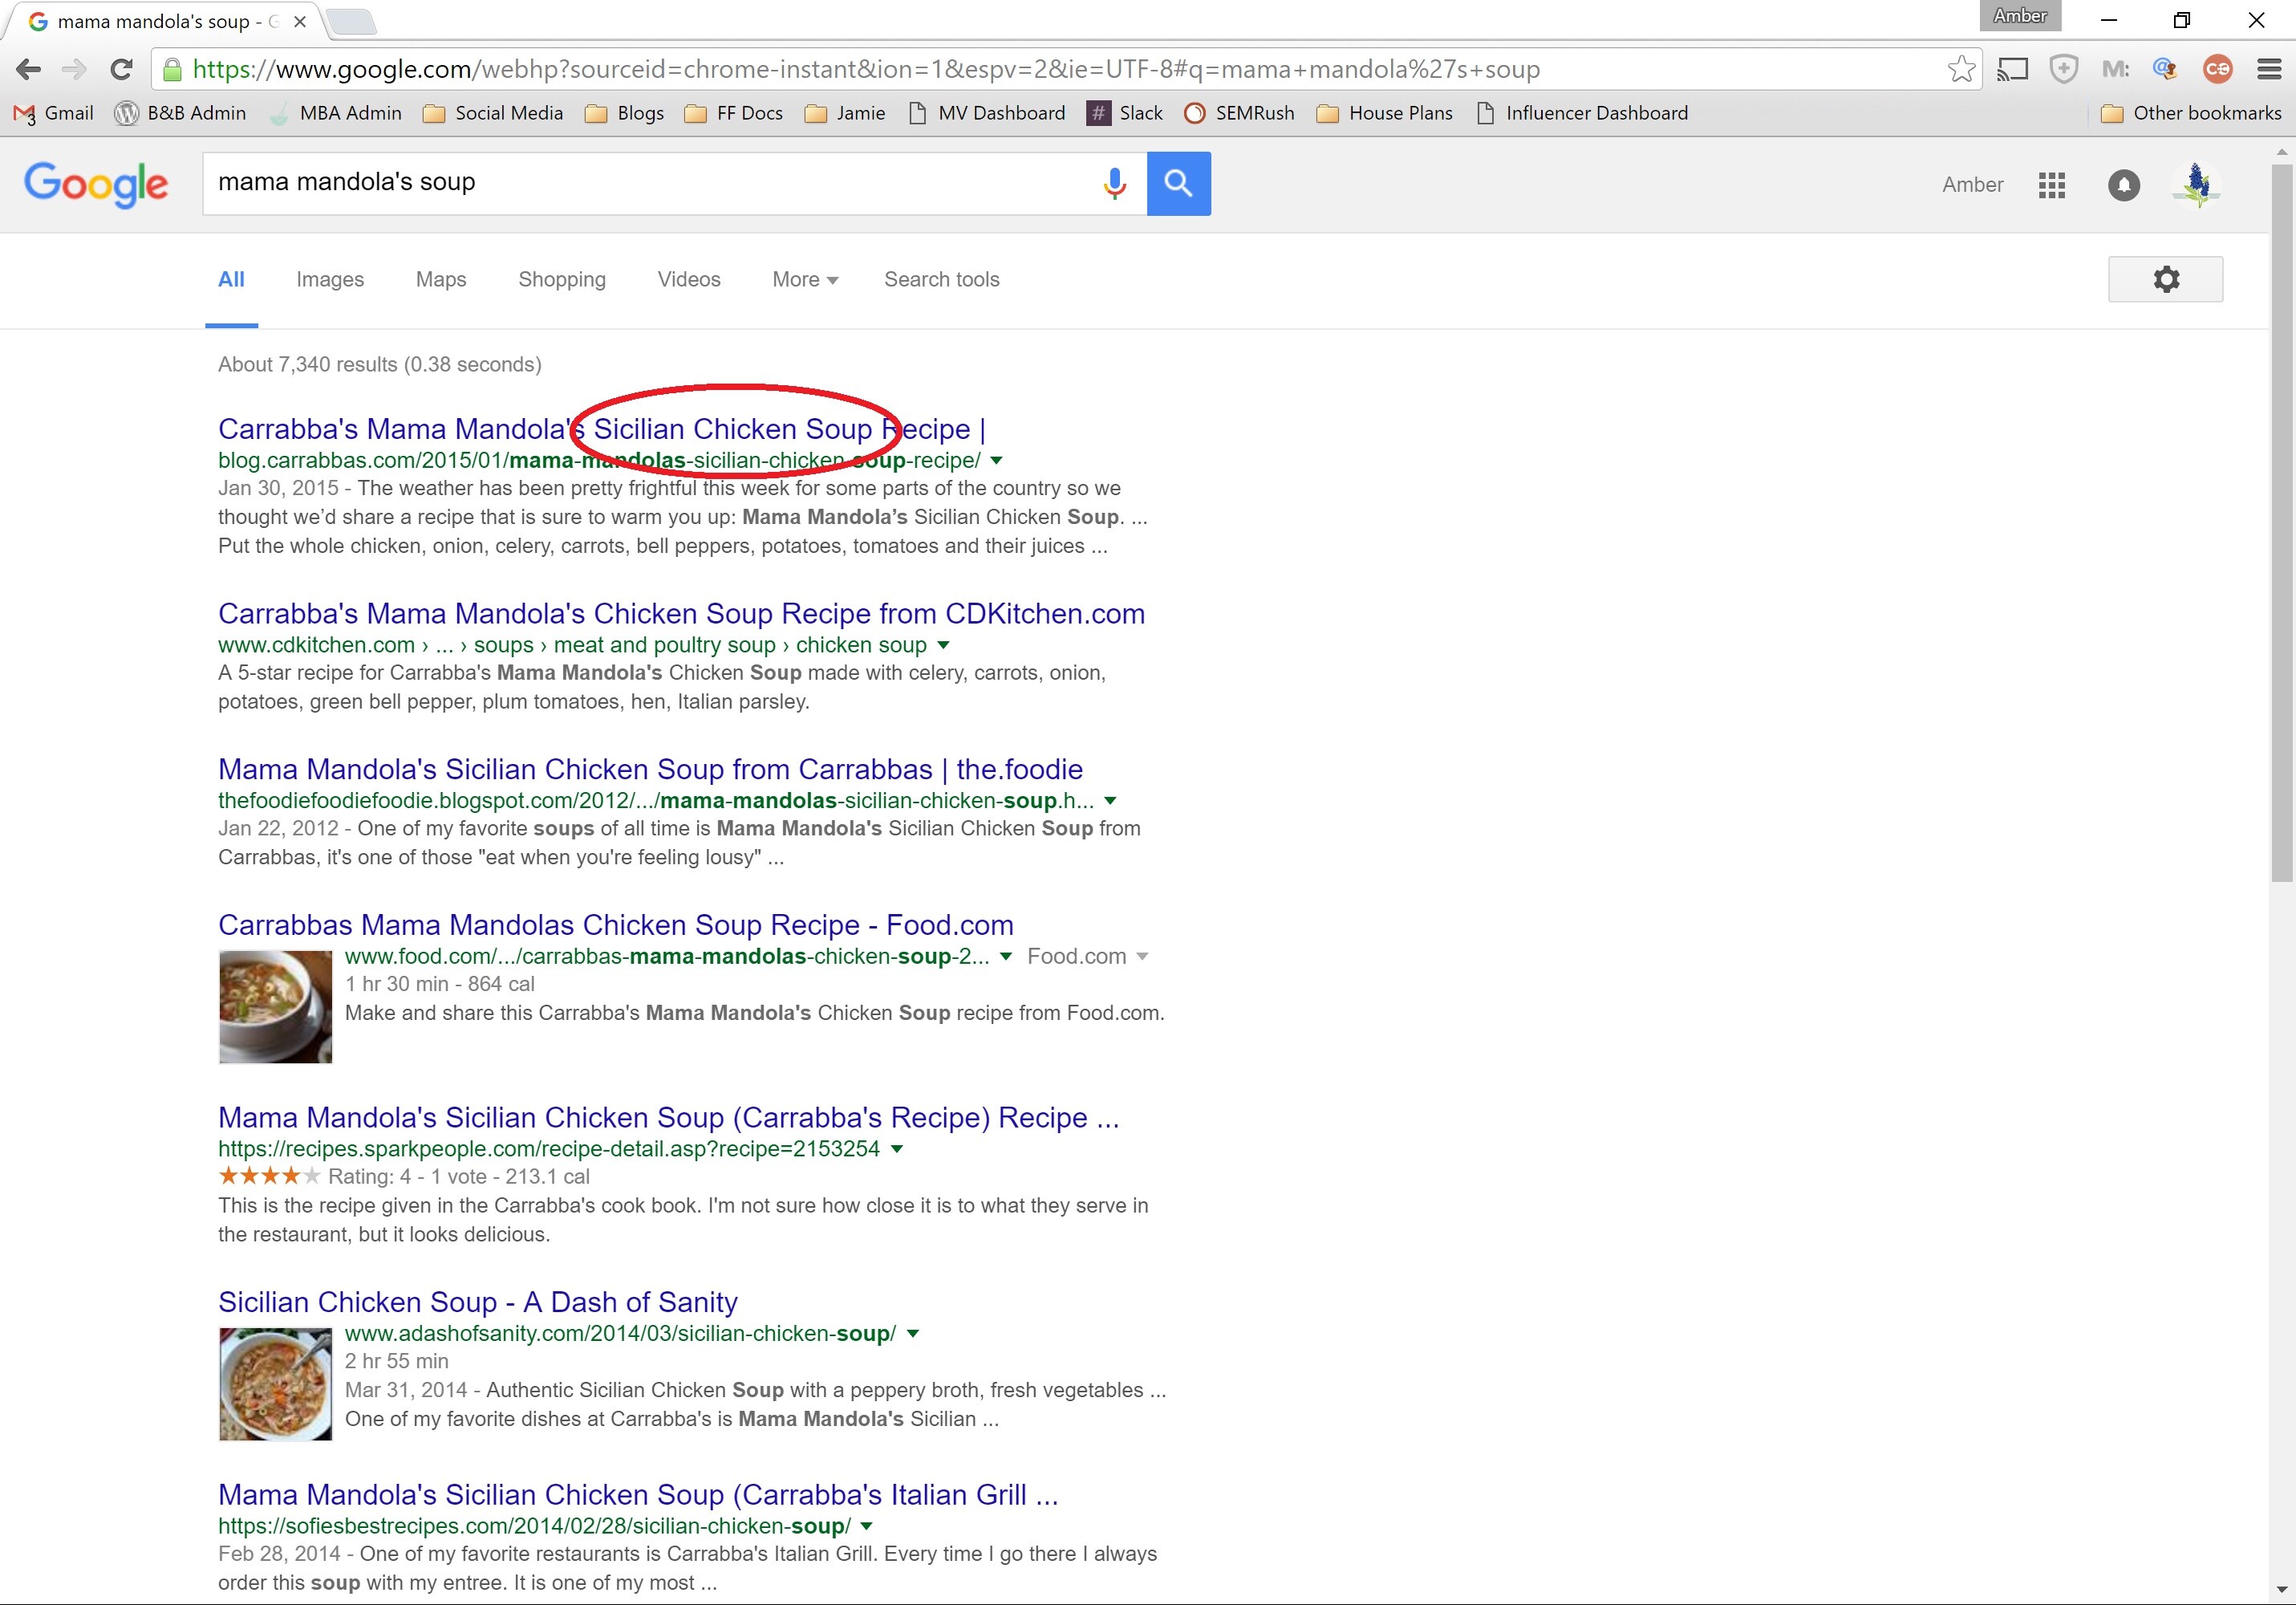Click the shield extension icon
Viewport: 2296px width, 1605px height.
coord(2064,69)
